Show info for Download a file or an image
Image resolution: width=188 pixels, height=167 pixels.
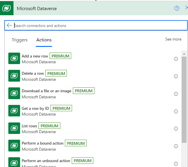(176, 94)
